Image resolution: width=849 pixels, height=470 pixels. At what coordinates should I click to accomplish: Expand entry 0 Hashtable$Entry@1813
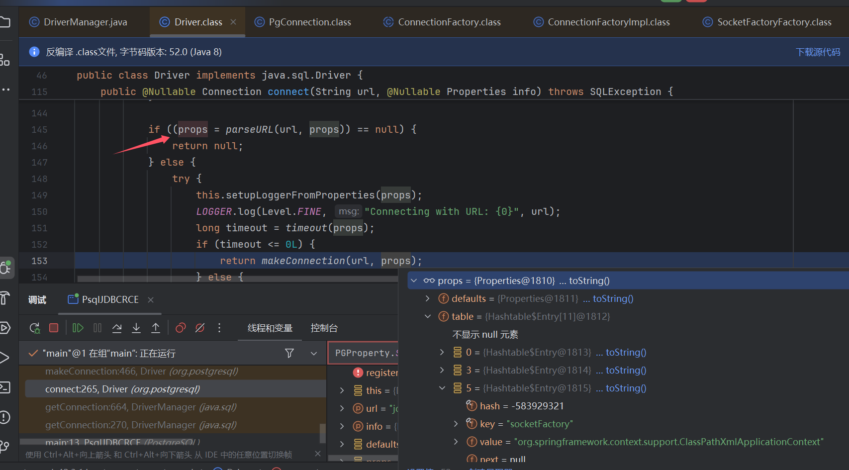click(442, 352)
